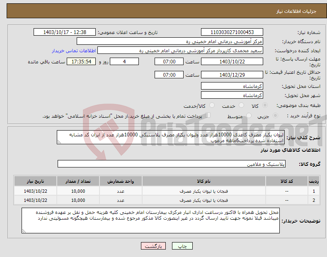Screen dimensions: 327x257
Task: Select the کالا radio button
Action: click(265, 105)
